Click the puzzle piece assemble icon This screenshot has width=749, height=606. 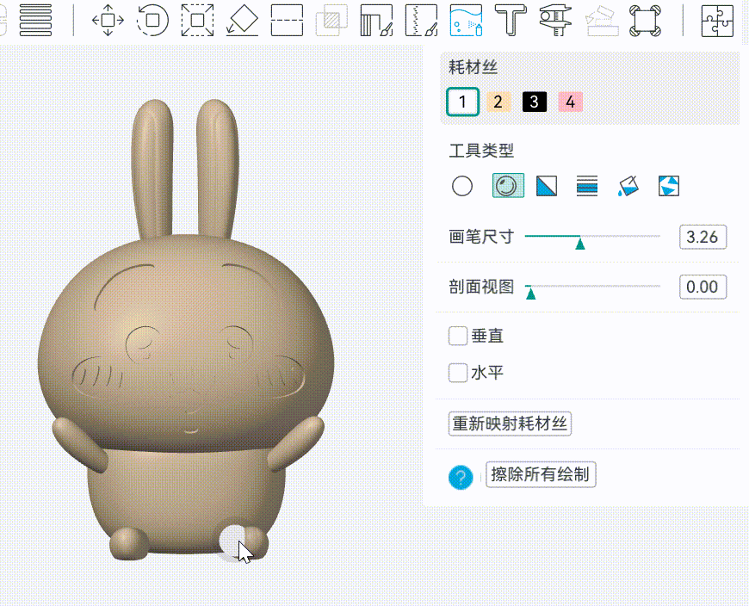pos(717,20)
